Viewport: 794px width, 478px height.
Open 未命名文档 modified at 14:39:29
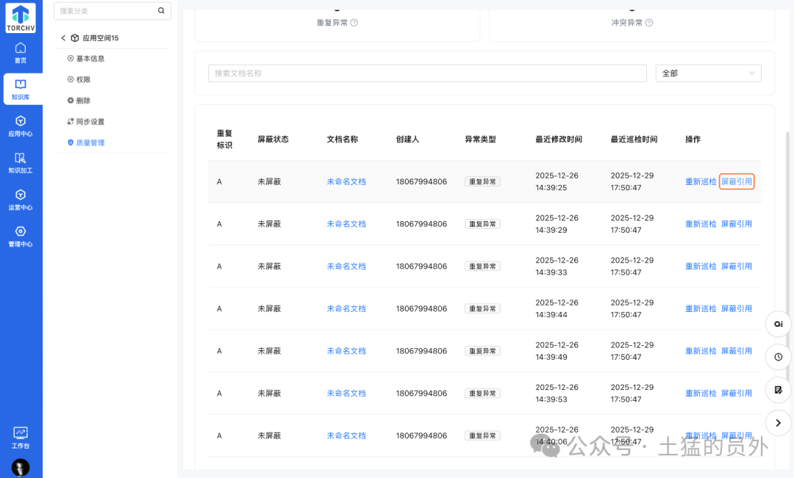click(346, 224)
